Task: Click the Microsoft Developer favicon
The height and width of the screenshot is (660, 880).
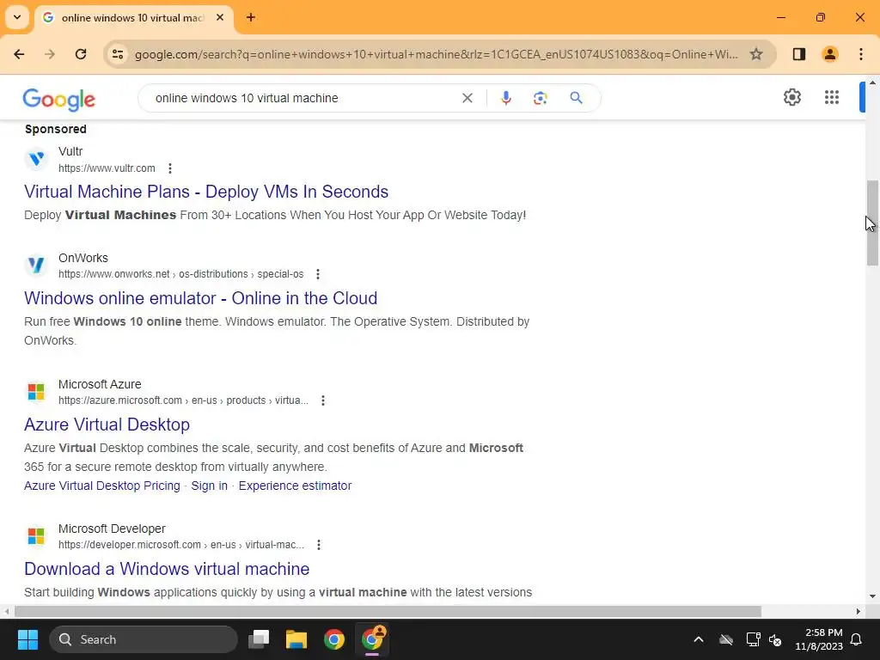Action: (x=36, y=536)
